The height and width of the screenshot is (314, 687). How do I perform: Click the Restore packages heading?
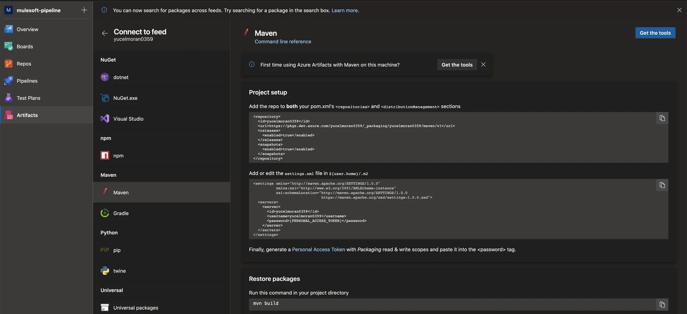point(274,279)
